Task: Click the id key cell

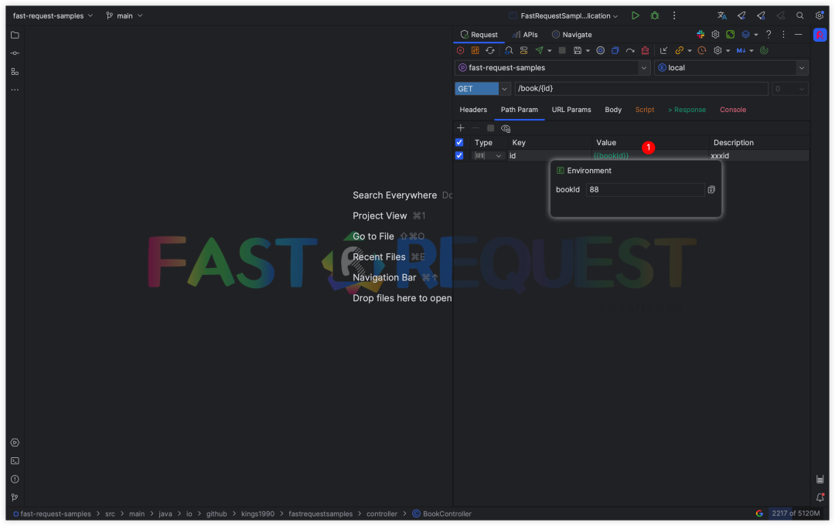Action: pyautogui.click(x=550, y=156)
